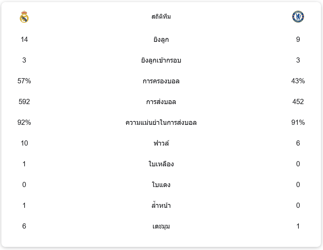Select the ใบแดง red card label
This screenshot has width=323, height=250.
(x=161, y=185)
